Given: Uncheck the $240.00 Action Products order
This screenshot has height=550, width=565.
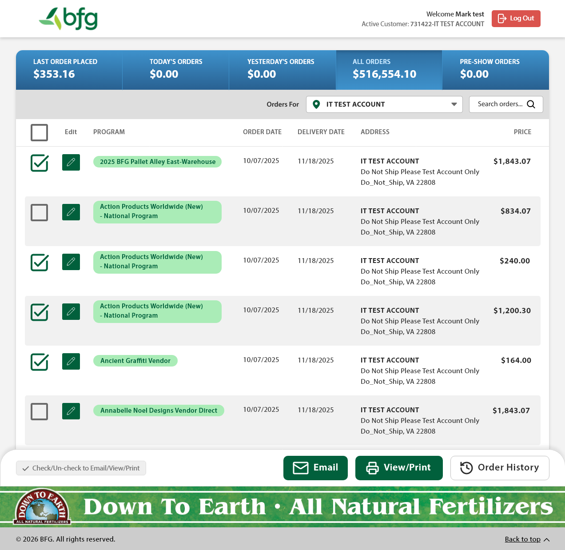Looking at the screenshot, I should (x=40, y=262).
